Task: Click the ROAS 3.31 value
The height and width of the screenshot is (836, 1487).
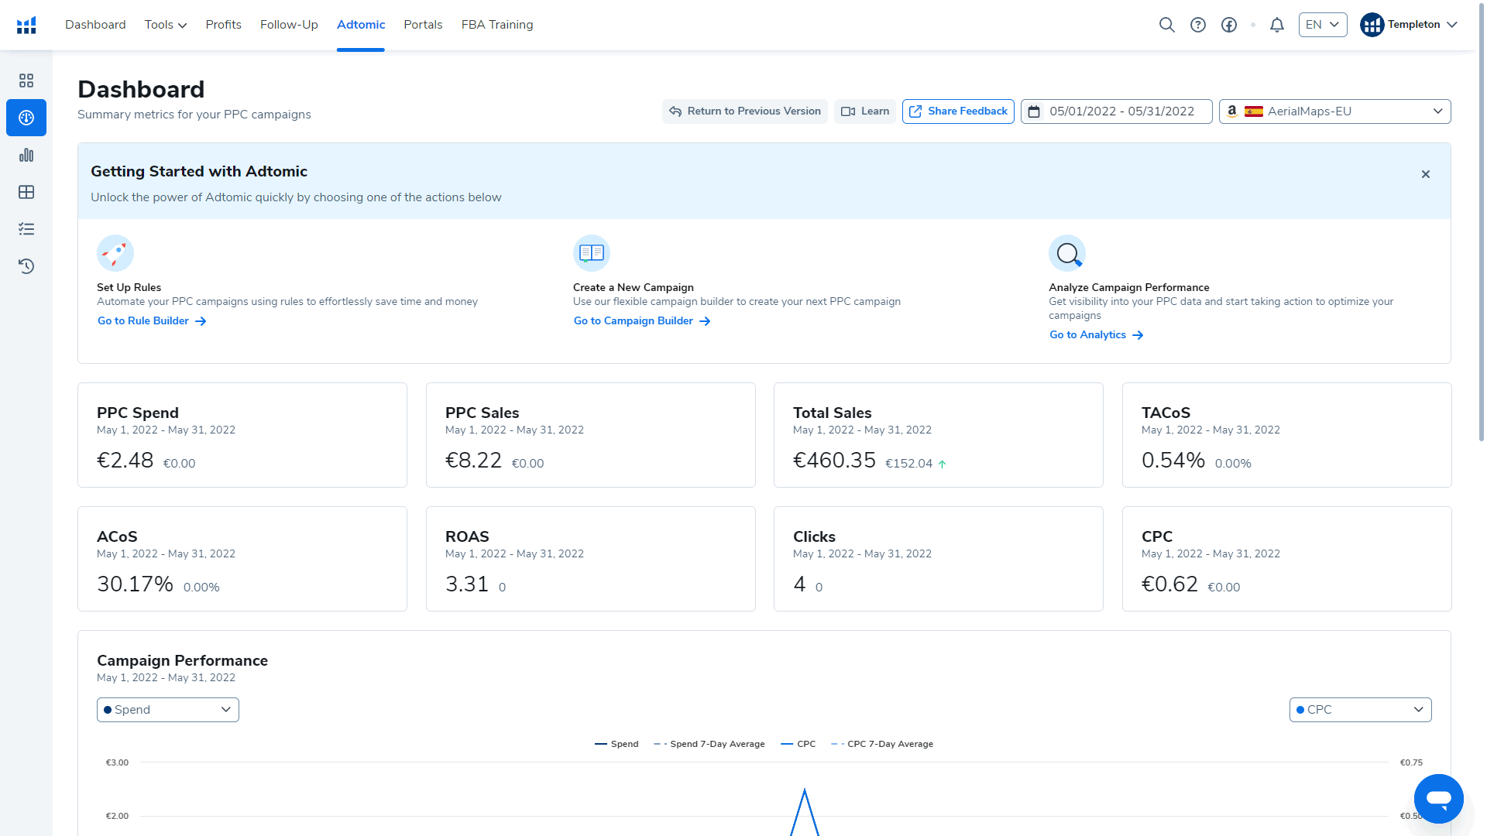Action: click(x=467, y=584)
